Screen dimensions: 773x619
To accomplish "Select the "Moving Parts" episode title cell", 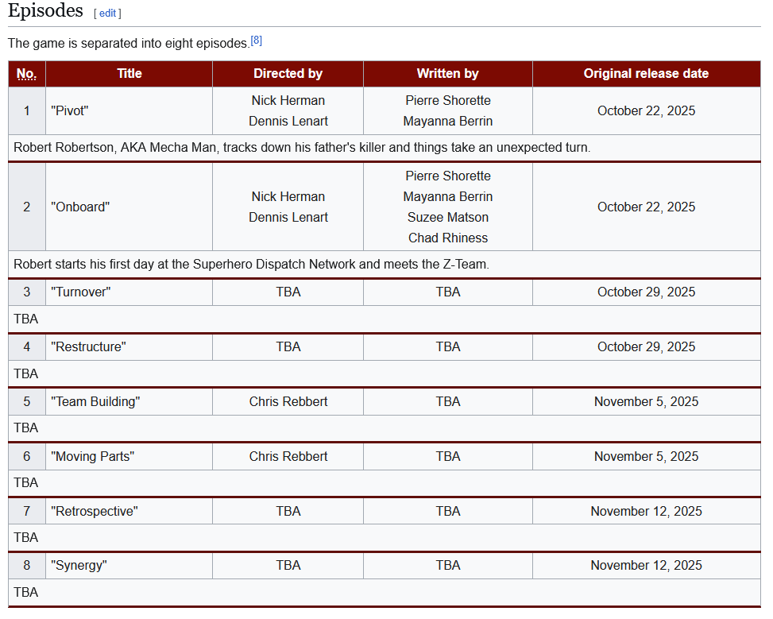I will point(129,456).
